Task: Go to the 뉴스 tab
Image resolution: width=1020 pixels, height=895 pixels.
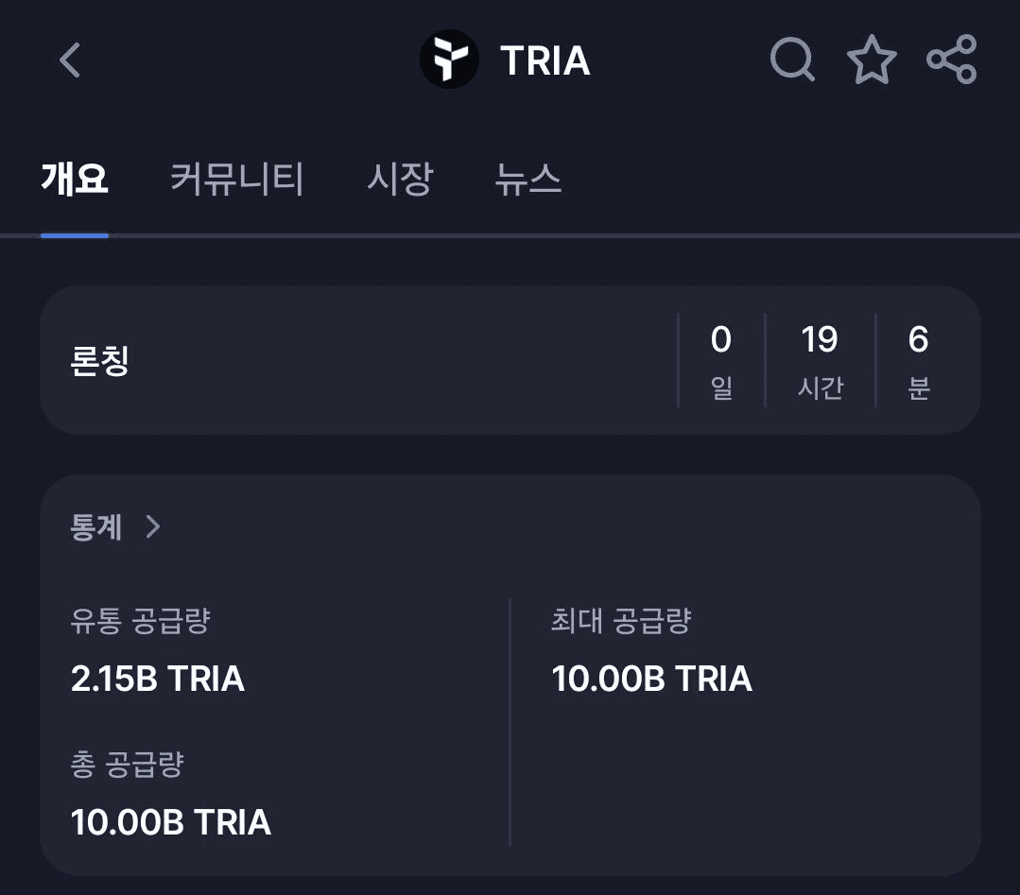Action: tap(528, 179)
